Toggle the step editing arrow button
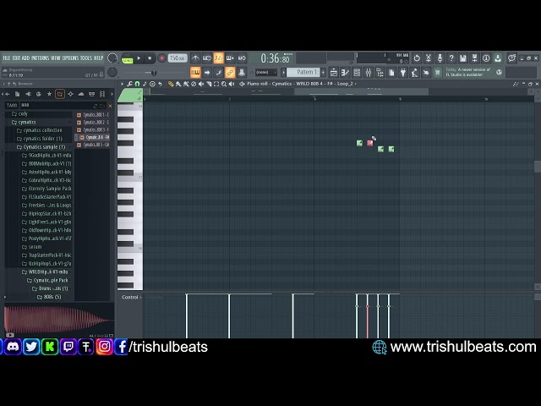This screenshot has width=541, height=406. click(207, 73)
